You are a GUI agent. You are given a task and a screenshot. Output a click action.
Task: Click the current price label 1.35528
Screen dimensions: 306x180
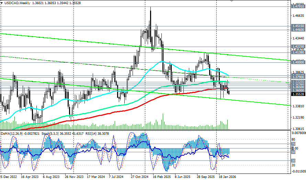298,94
